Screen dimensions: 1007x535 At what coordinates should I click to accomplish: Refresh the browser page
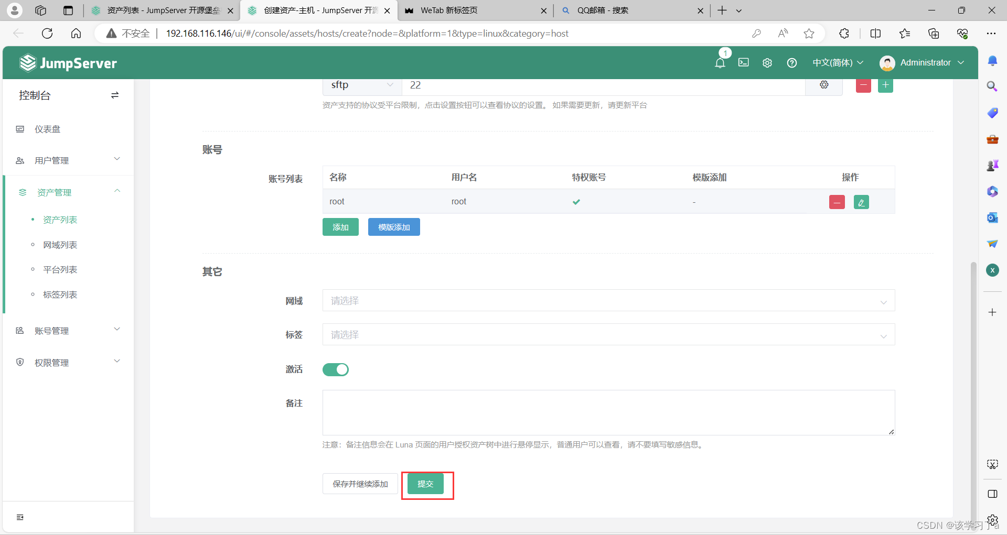pyautogui.click(x=47, y=34)
